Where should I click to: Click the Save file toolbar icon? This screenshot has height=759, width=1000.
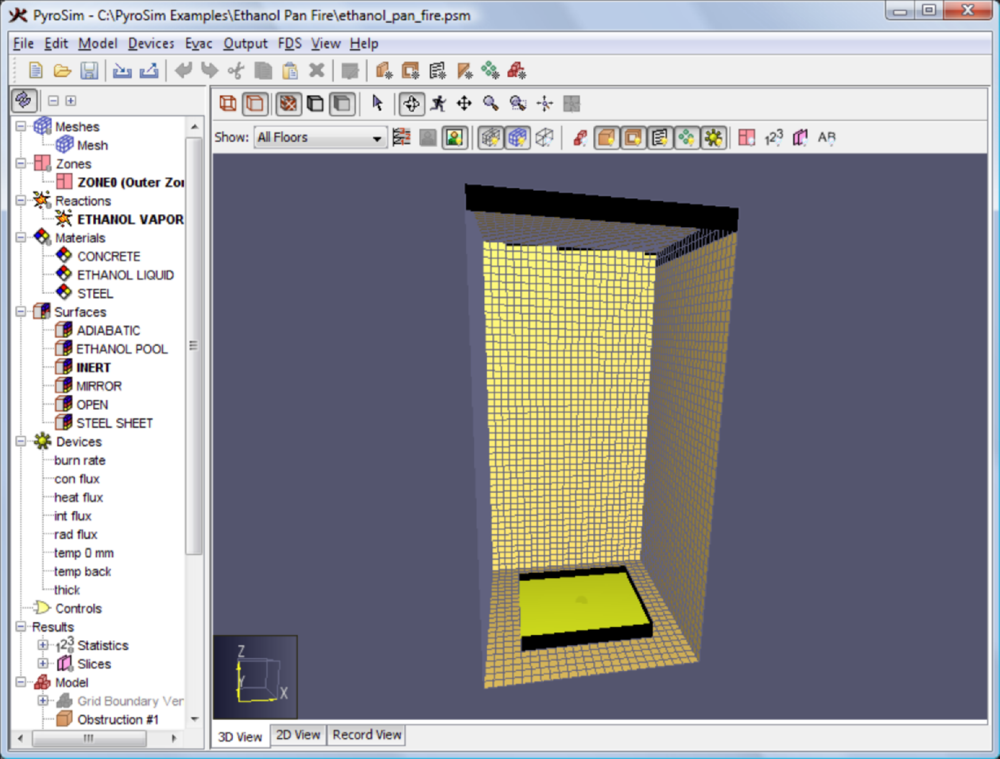89,70
